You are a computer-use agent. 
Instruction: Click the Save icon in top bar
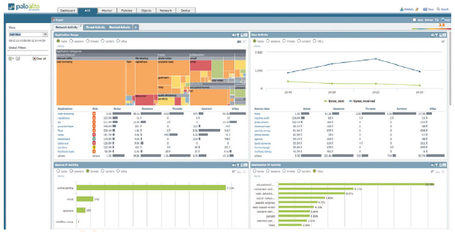[425, 9]
